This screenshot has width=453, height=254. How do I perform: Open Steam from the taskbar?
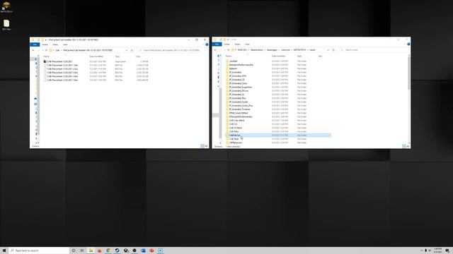pyautogui.click(x=117, y=250)
